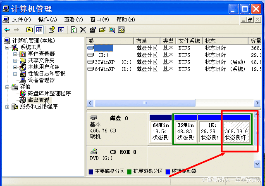This screenshot has height=186, width=265.
Task: Select the 64Win 19.54 partition block
Action: pyautogui.click(x=160, y=129)
